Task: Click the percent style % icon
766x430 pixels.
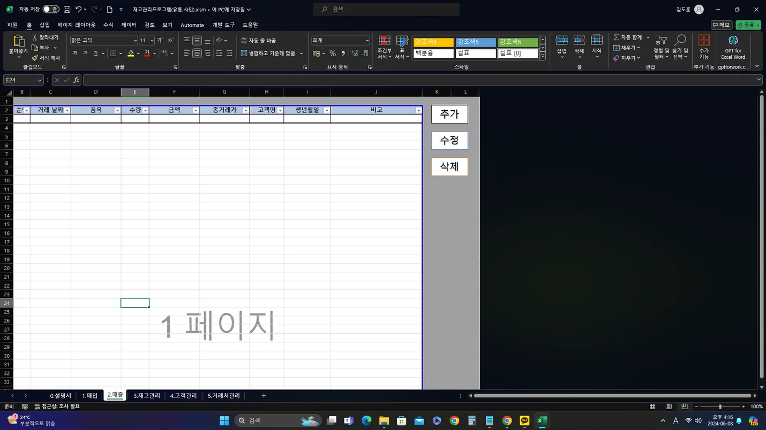Action: [333, 53]
